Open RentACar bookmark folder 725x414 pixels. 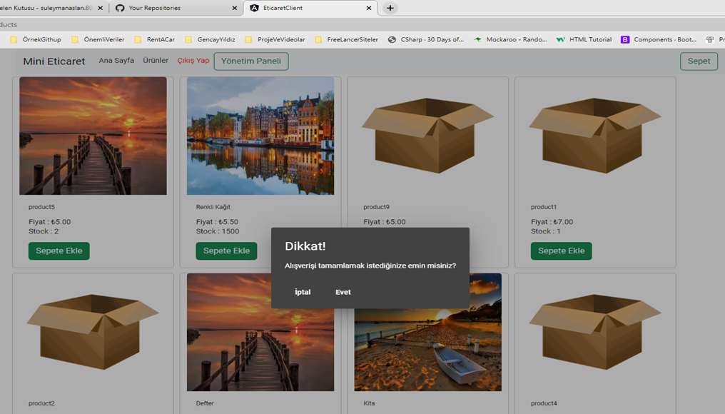(154, 40)
